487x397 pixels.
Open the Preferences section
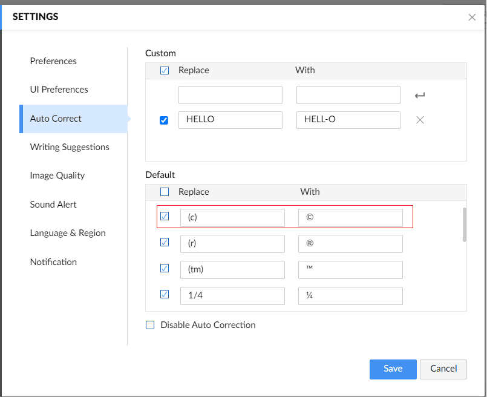coord(53,61)
